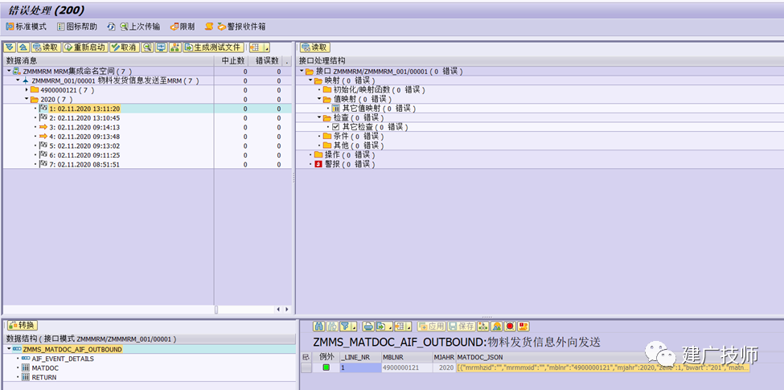784x390 pixels.
Task: Collapse the 值映射 folder
Action: point(319,99)
